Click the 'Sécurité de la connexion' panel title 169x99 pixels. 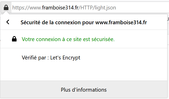coord(84,22)
